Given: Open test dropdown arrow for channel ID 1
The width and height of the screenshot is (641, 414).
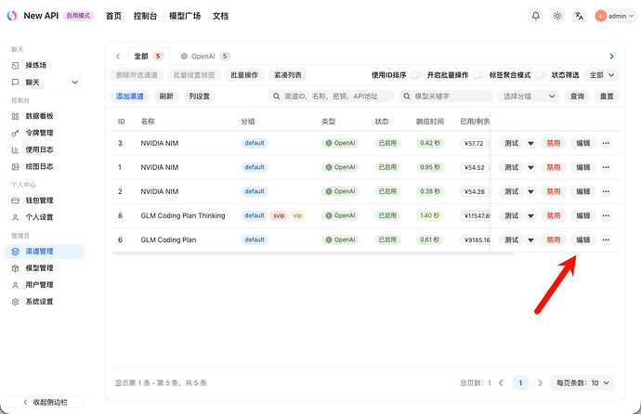Looking at the screenshot, I should click(x=530, y=167).
